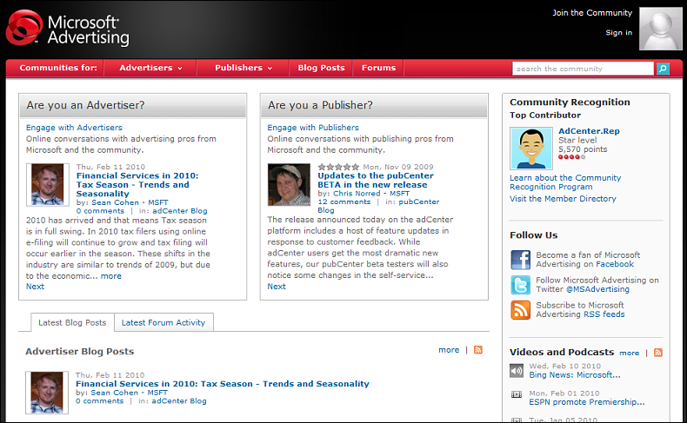Expand the Advertisers dropdown menu
The width and height of the screenshot is (687, 423).
coord(150,68)
